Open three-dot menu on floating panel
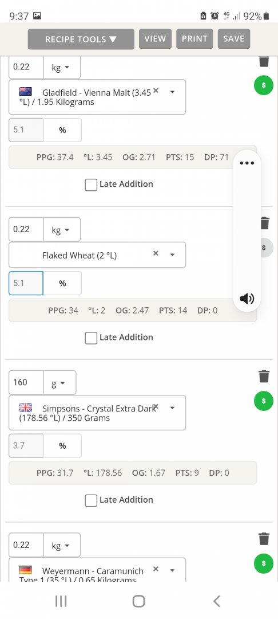 click(x=247, y=163)
